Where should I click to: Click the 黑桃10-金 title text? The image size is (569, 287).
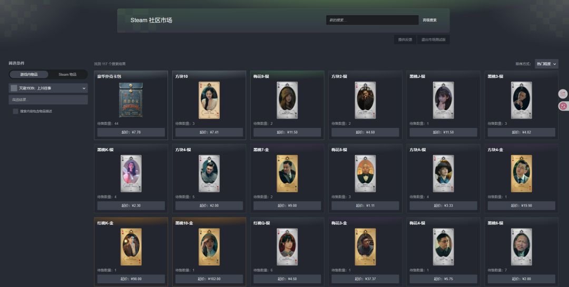pyautogui.click(x=184, y=223)
